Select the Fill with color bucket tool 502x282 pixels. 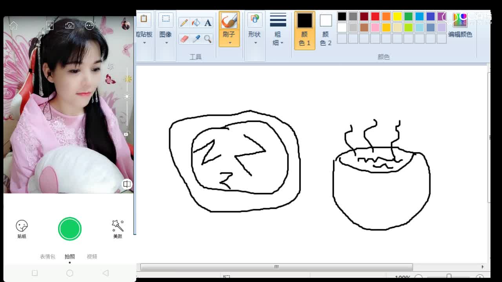[x=196, y=22]
